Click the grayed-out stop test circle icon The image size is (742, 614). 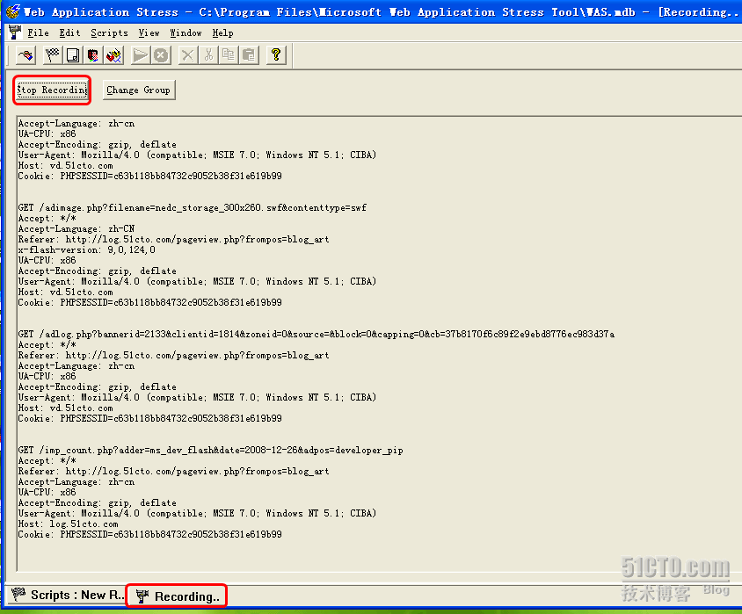click(161, 55)
